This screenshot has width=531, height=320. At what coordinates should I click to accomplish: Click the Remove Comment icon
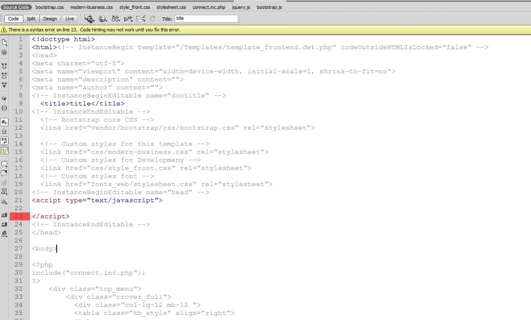(x=4, y=173)
